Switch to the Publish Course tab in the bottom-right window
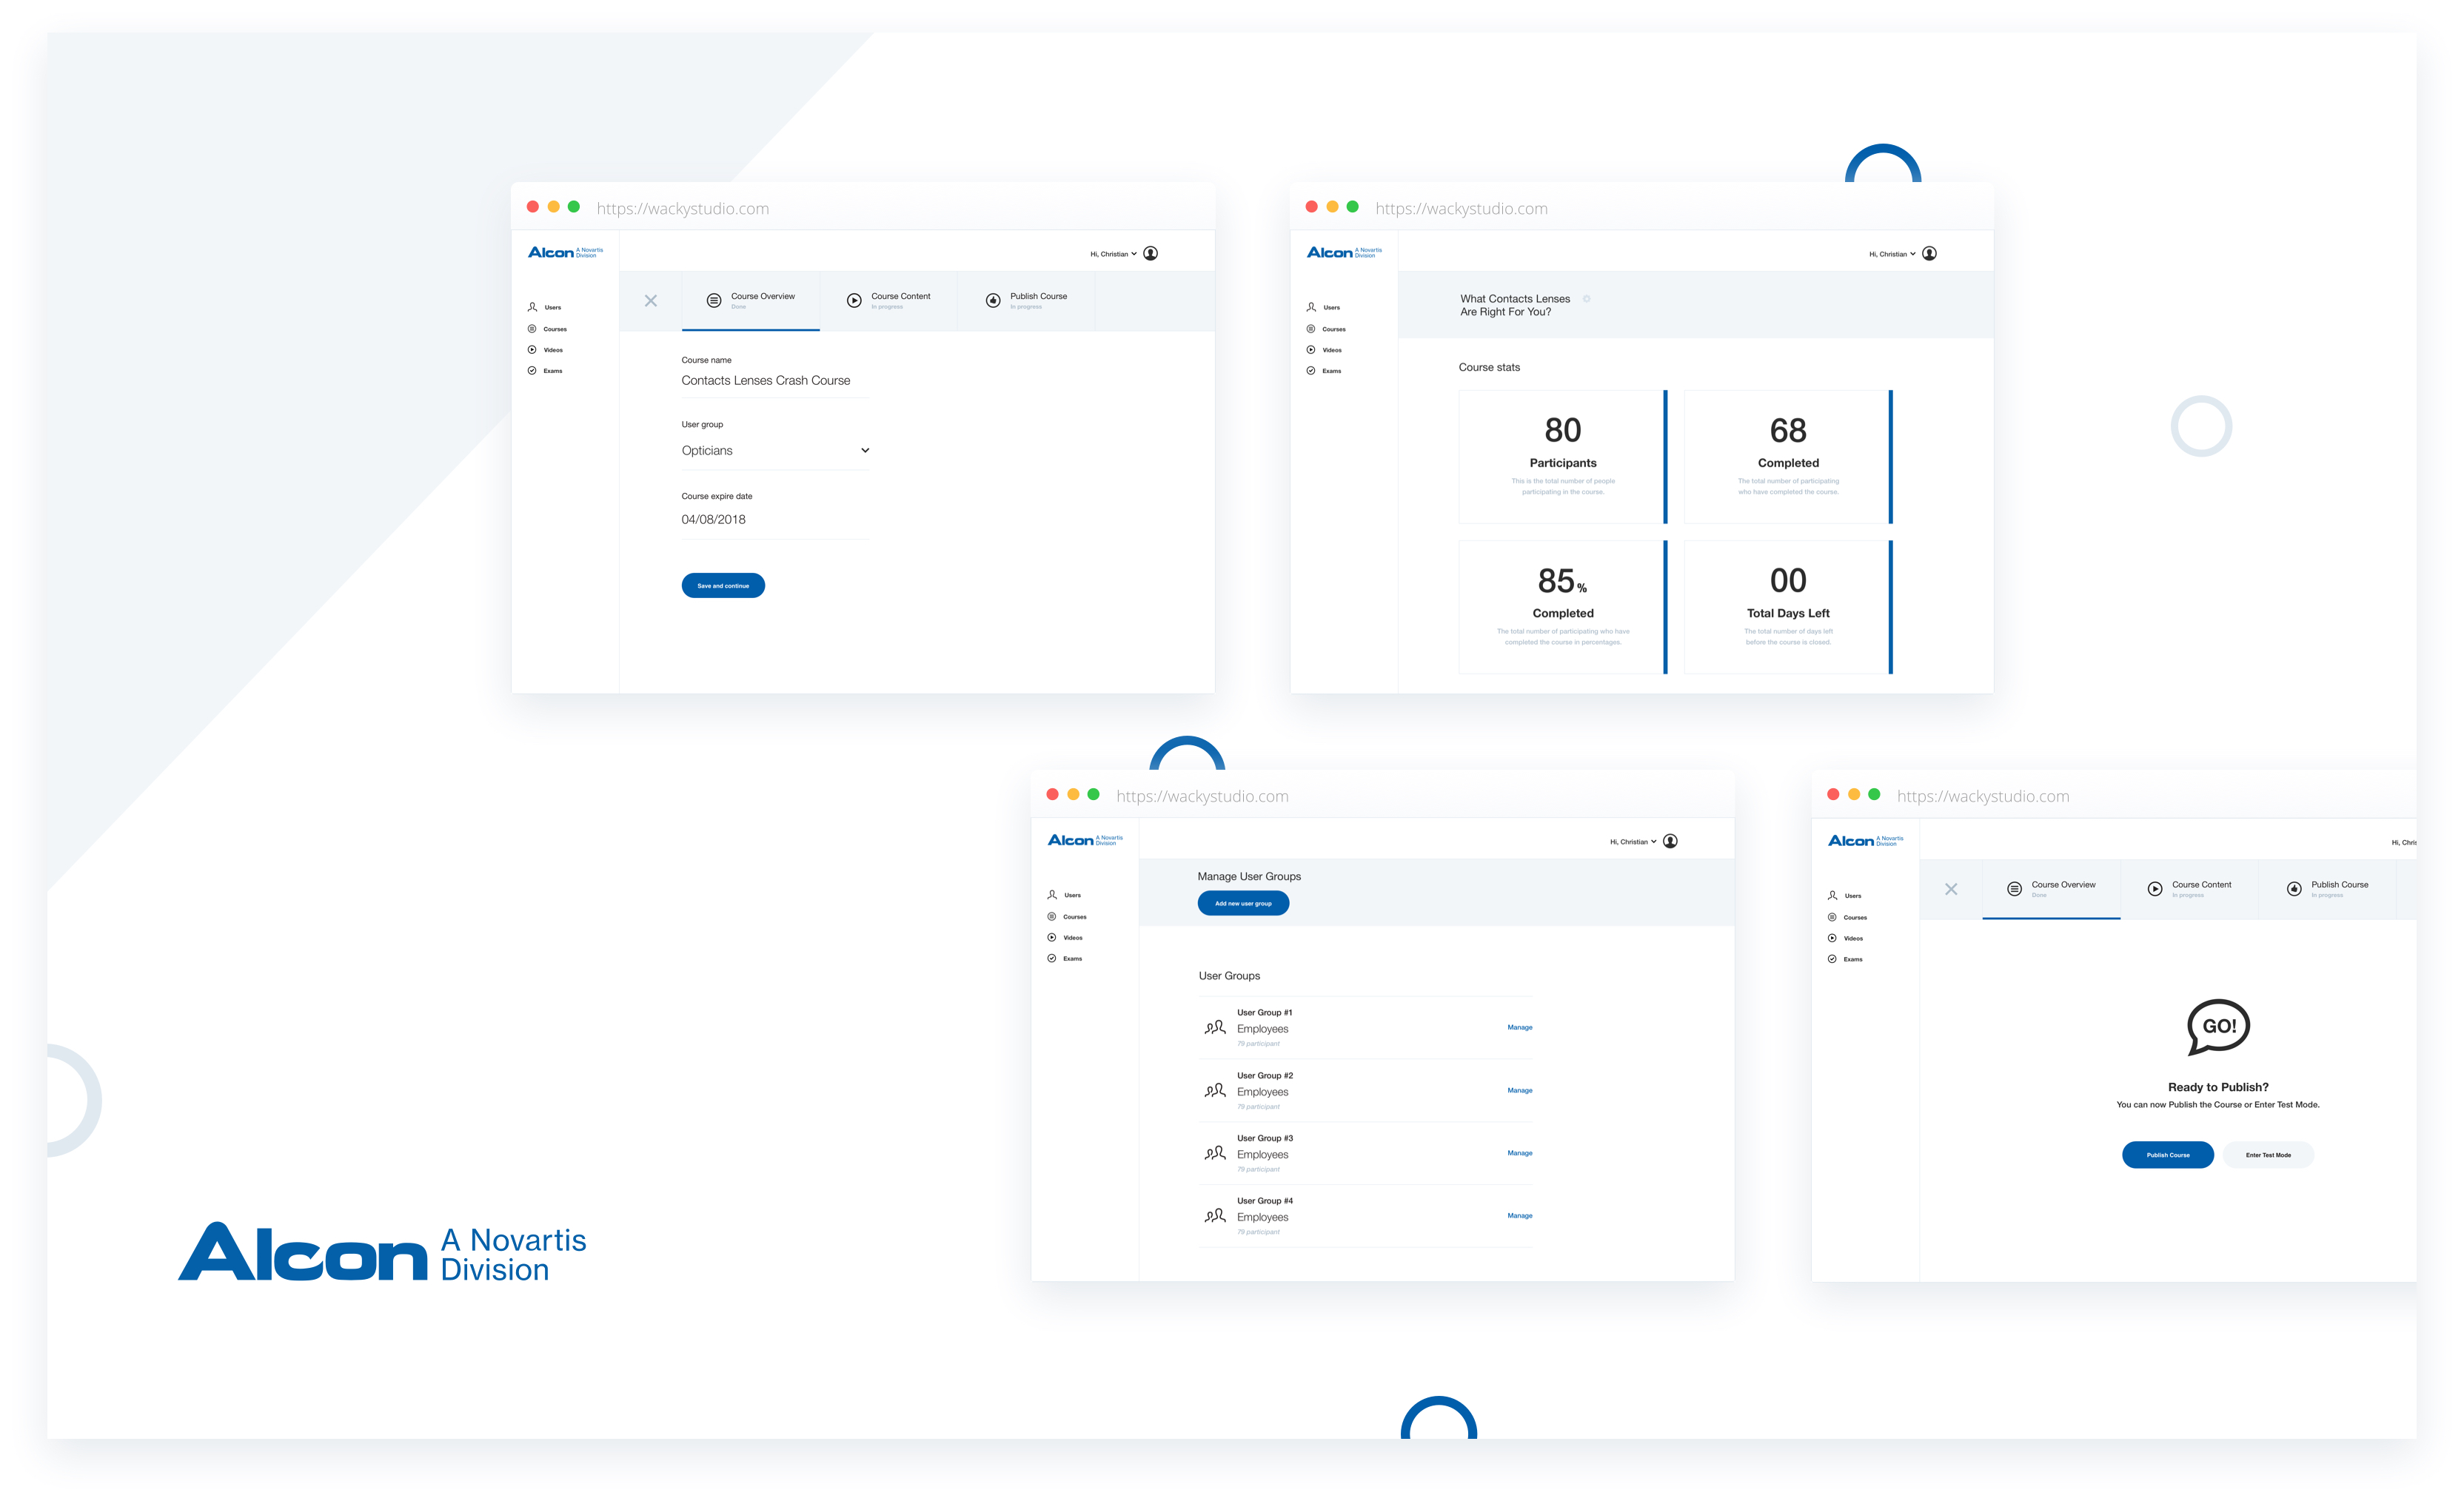Screen dimensions: 2464x1501 click(2328, 888)
